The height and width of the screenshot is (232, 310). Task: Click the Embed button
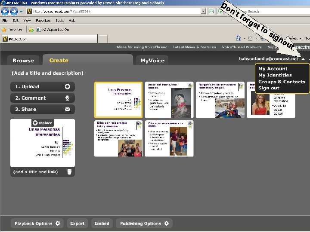point(102,223)
